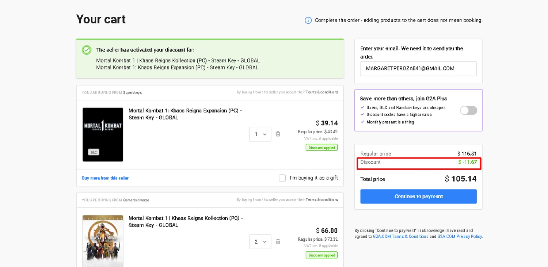Click the $66.00 item price

[327, 230]
